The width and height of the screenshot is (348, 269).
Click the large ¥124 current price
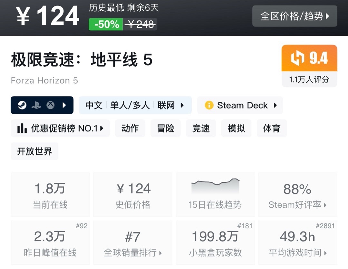(x=47, y=16)
